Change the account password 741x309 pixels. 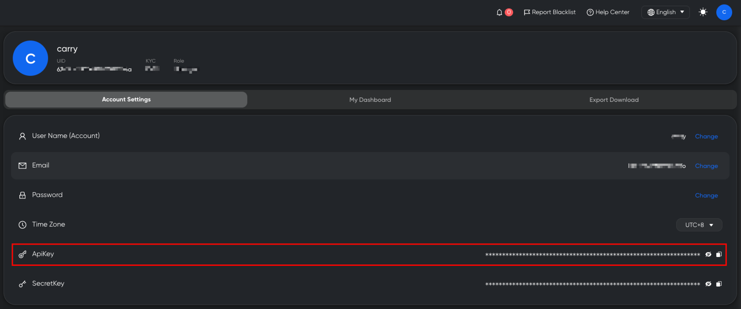tap(706, 196)
